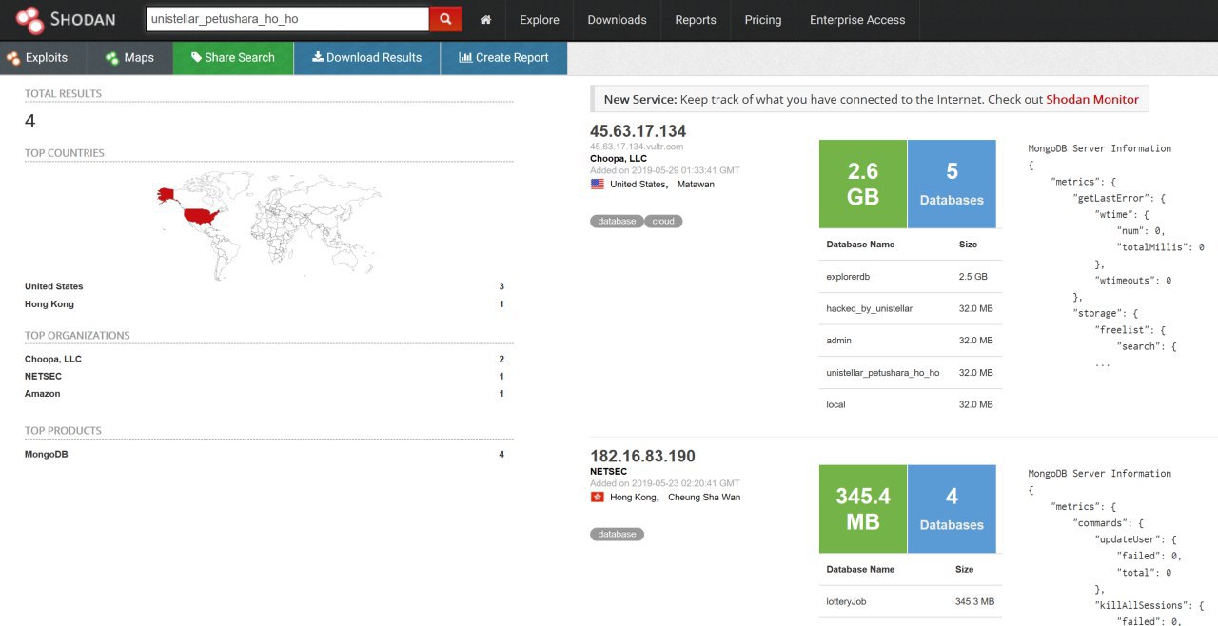The image size is (1218, 626).
Task: Select the explorerdb database row
Action: tap(910, 276)
